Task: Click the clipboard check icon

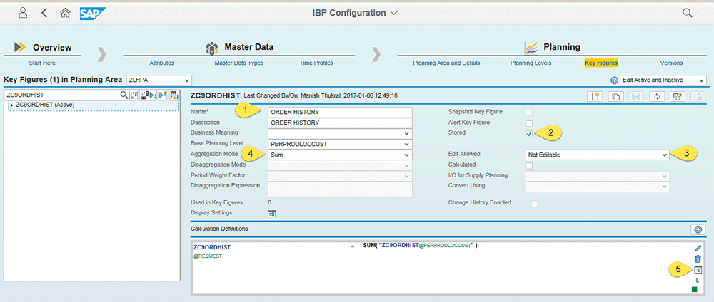Action: [x=677, y=96]
